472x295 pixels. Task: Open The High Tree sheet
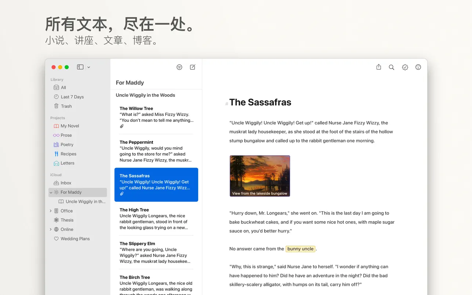[156, 218]
